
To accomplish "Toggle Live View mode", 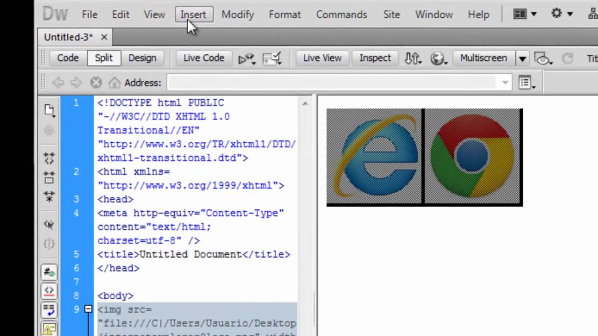I will click(x=322, y=58).
